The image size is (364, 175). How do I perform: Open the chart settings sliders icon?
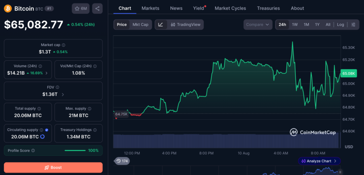click(x=353, y=25)
